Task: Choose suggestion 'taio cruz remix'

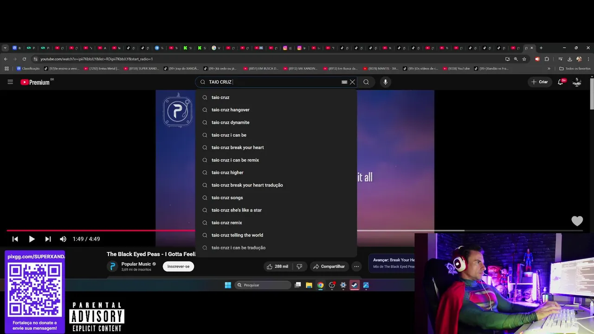Action: tap(276, 223)
